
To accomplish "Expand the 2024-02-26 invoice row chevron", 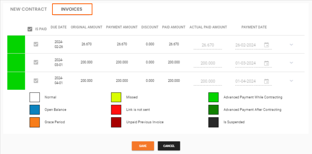I will [x=291, y=45].
